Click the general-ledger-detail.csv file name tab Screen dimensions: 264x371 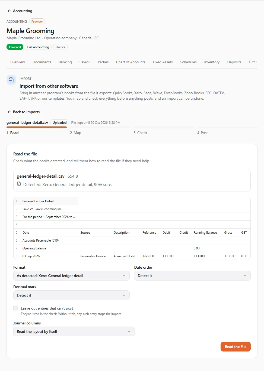tap(27, 123)
